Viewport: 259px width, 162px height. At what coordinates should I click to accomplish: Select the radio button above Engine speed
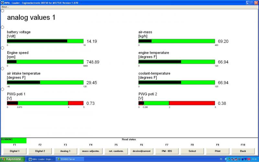(x=3, y=48)
